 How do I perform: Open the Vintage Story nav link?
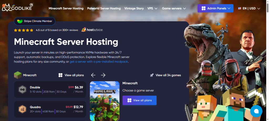point(134,8)
